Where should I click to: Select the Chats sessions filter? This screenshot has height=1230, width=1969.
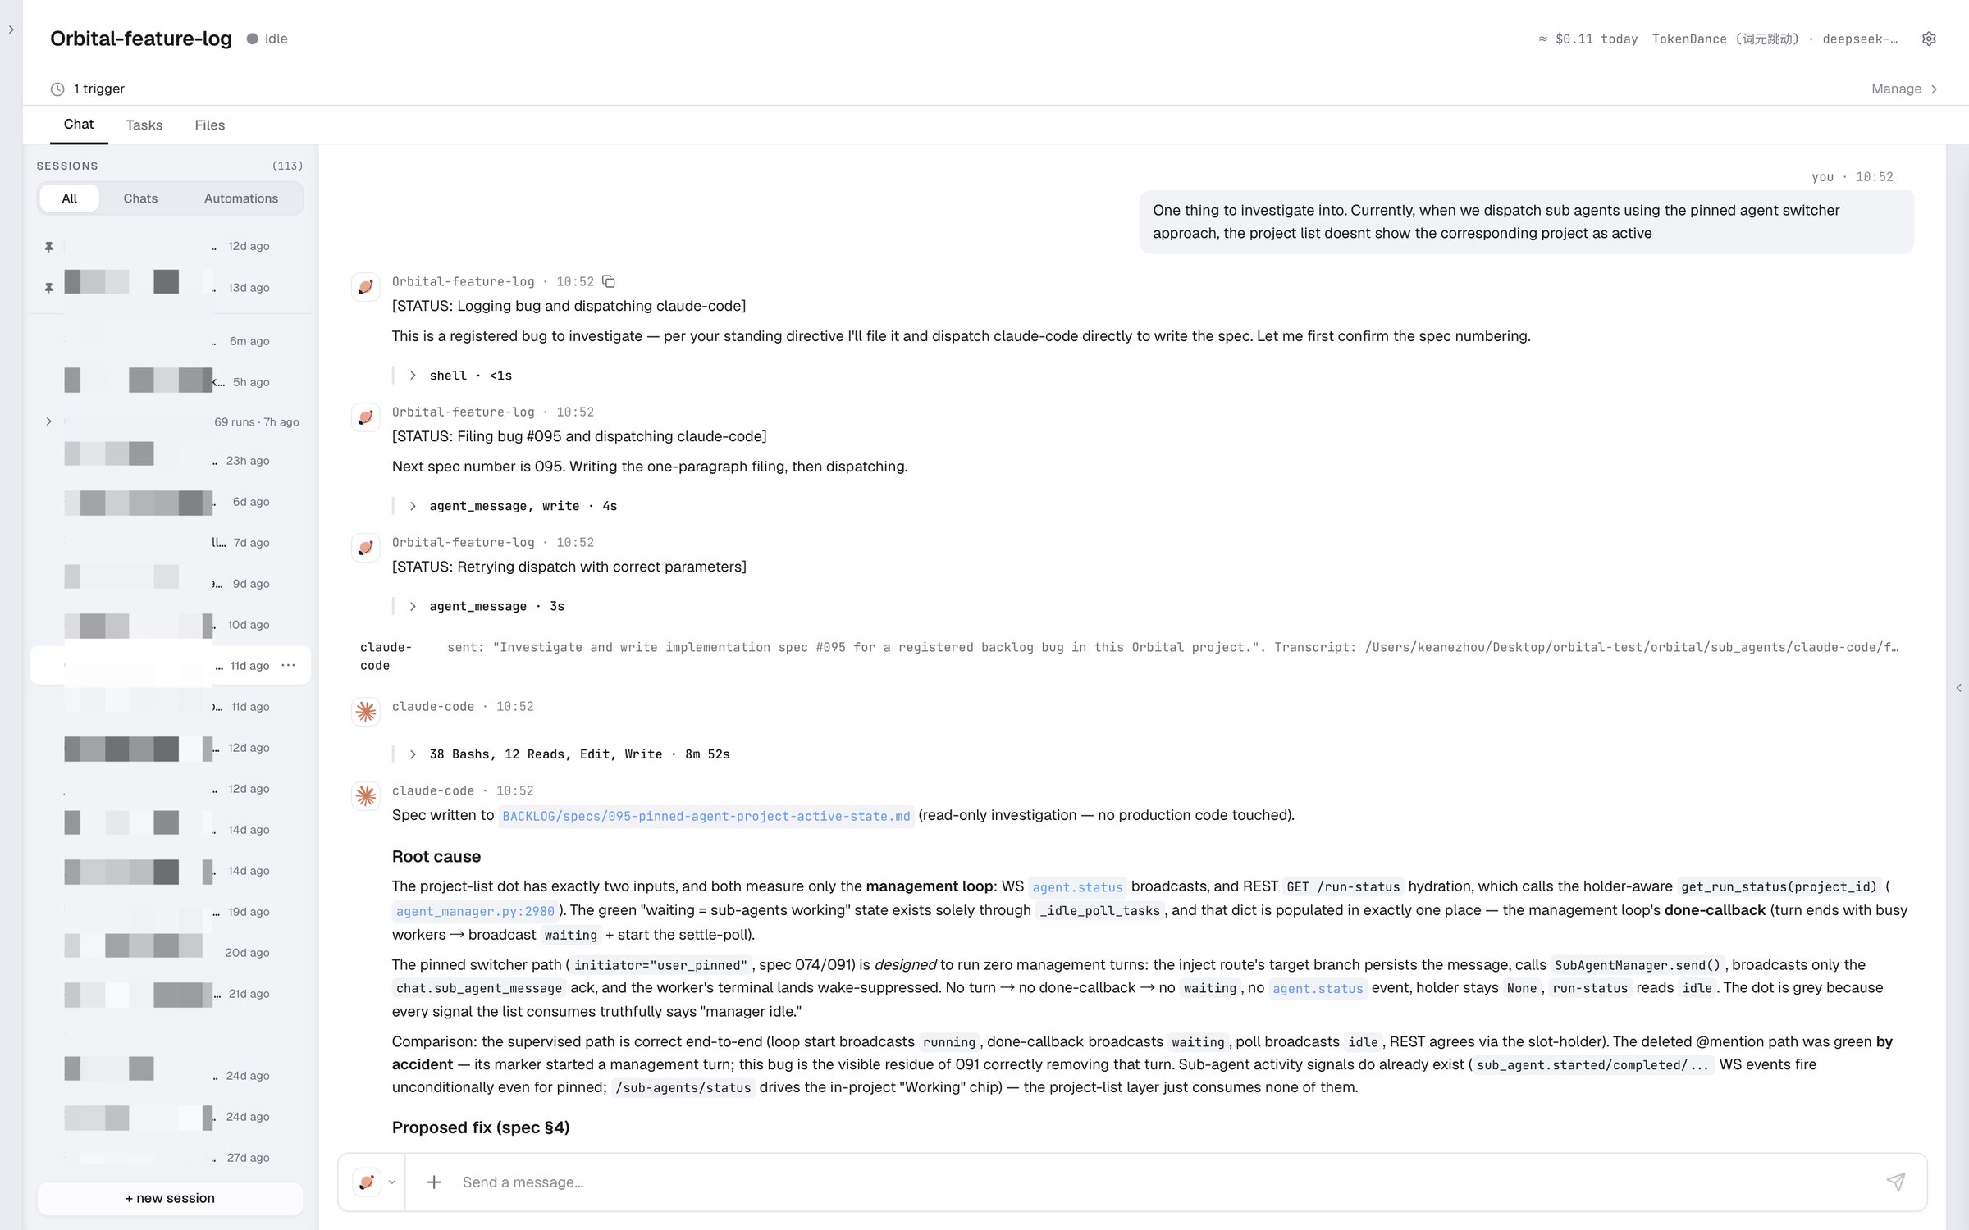(x=140, y=198)
